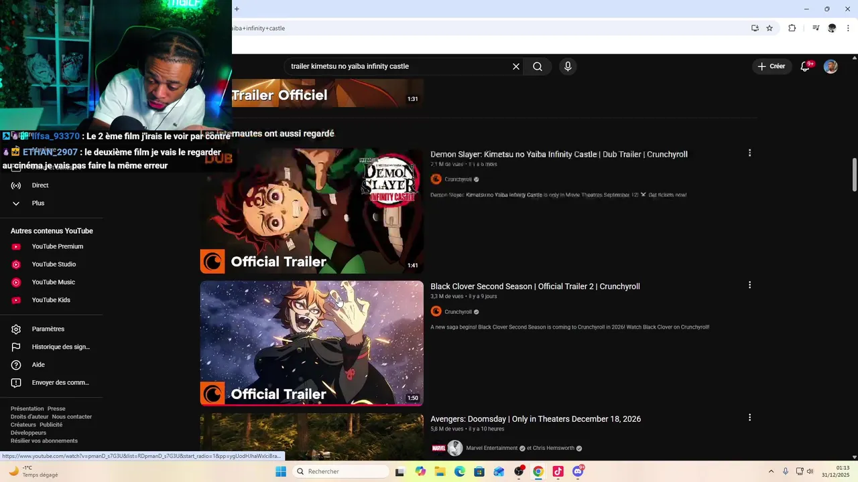
Task: Open Microsoft Edge from the taskbar
Action: pos(460,471)
